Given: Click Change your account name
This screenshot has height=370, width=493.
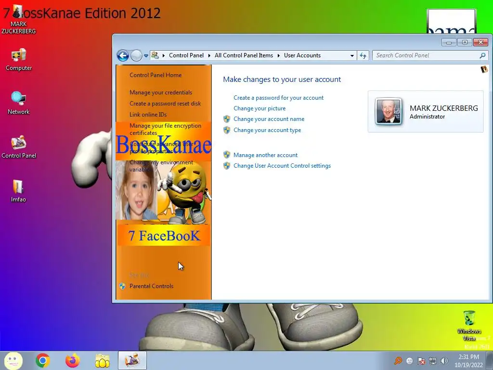Looking at the screenshot, I should click(x=269, y=119).
